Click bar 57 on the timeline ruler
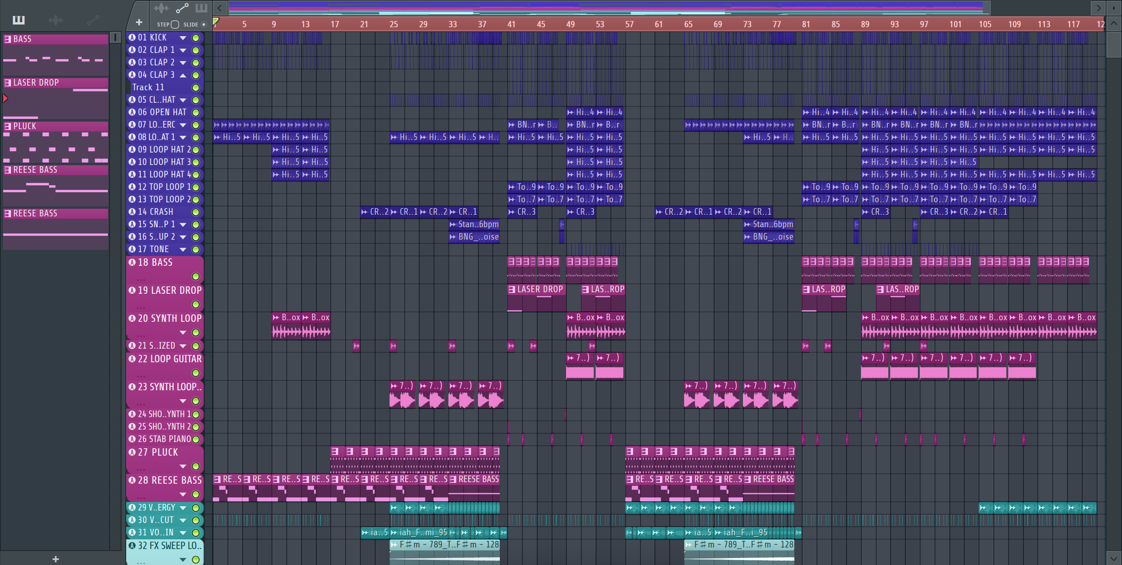 click(629, 25)
